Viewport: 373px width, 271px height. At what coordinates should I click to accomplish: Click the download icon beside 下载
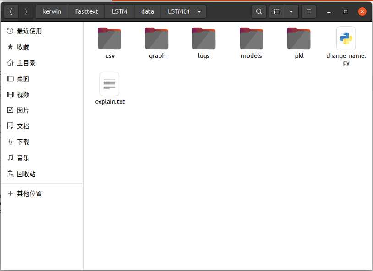click(10, 142)
